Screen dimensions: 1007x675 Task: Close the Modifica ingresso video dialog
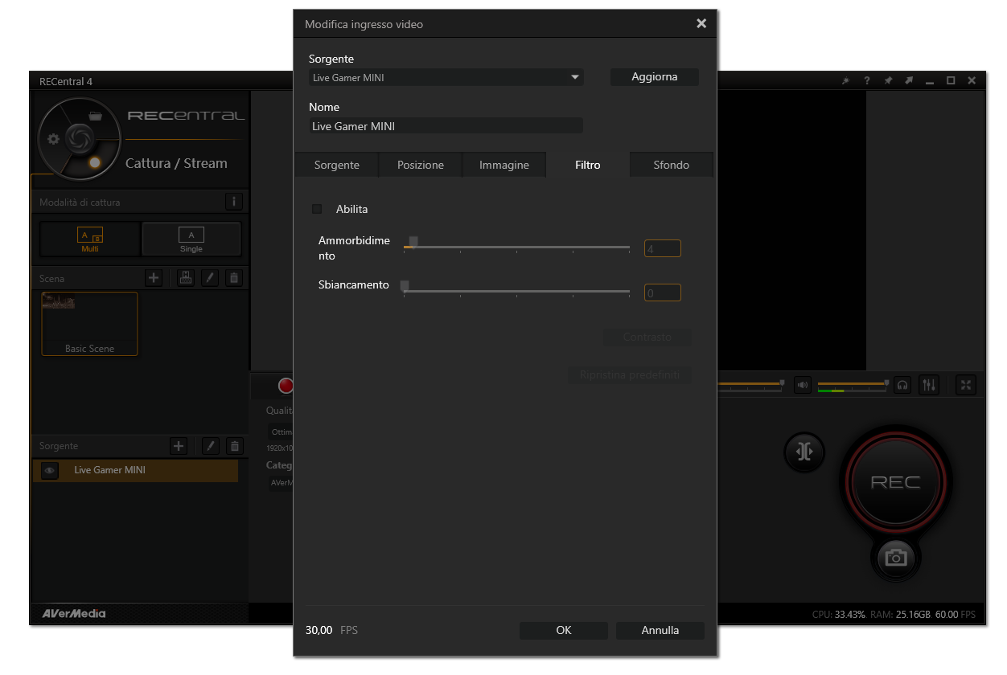(701, 24)
